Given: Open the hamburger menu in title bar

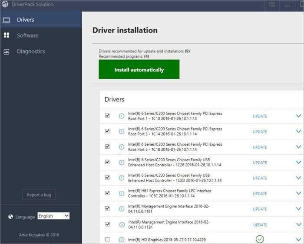Looking at the screenshot, I should pyautogui.click(x=272, y=4).
